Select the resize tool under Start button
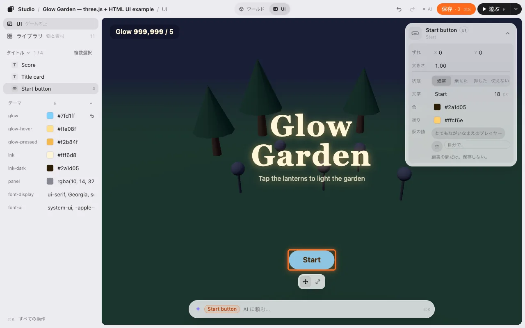 coord(318,282)
